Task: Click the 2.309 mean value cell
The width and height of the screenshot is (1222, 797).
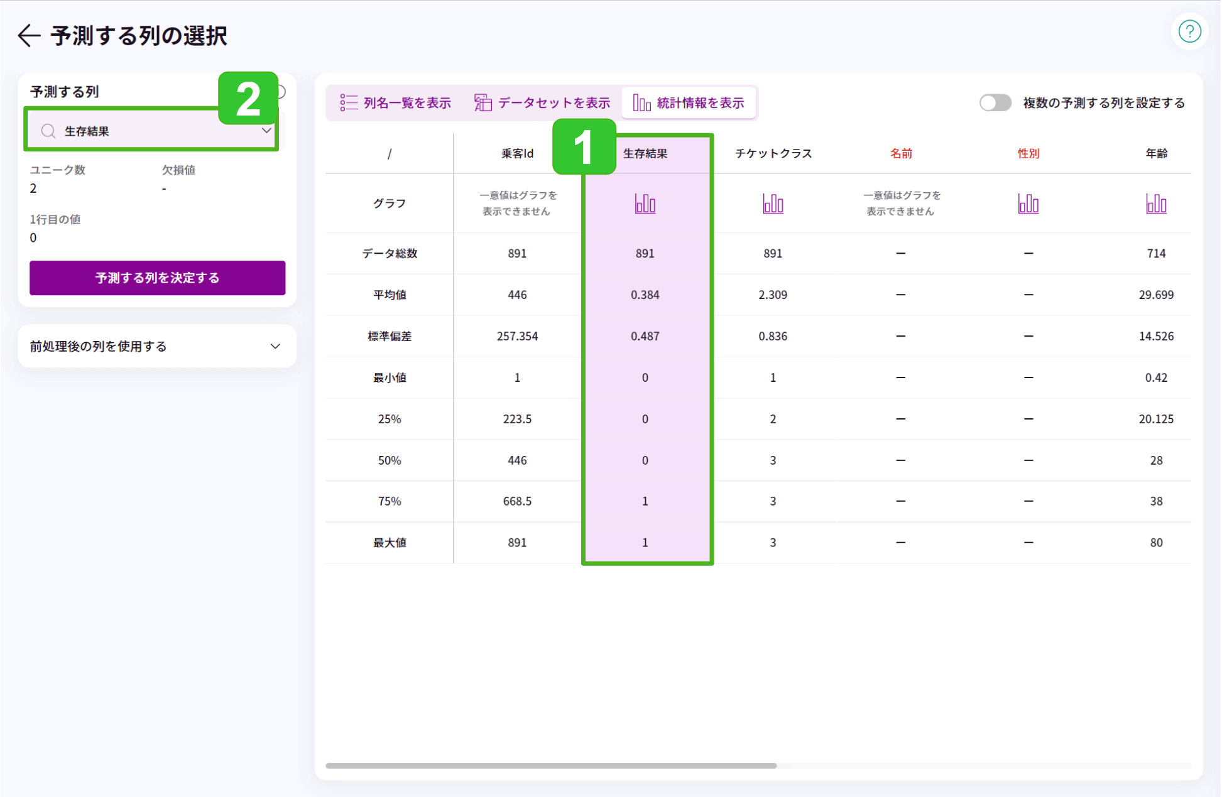Action: click(x=773, y=295)
